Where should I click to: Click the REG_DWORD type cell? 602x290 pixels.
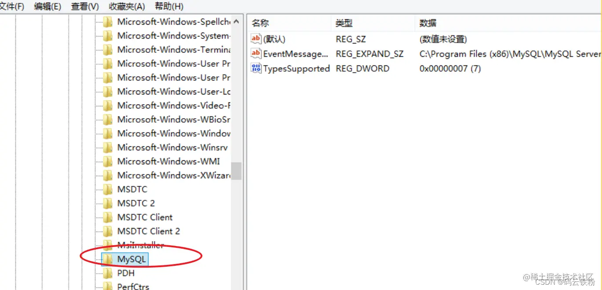click(362, 69)
